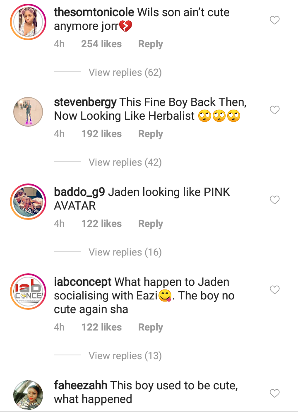Tap the heart on iabconcept's comment
Viewport: 298px width, 415px height.
(x=274, y=290)
